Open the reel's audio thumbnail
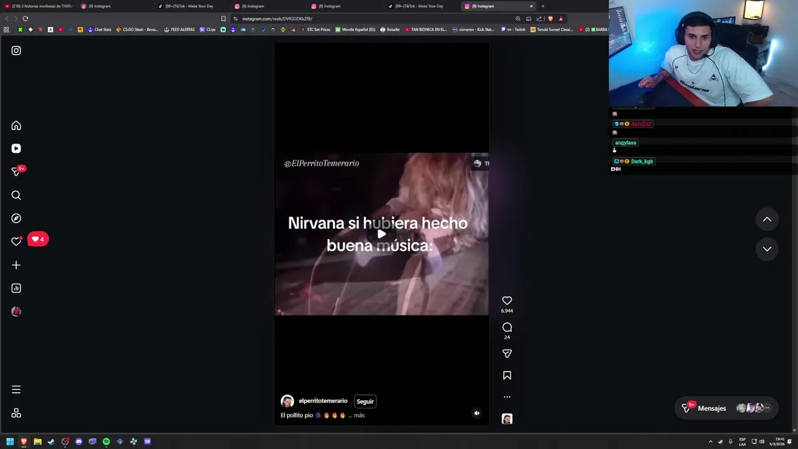 507,419
